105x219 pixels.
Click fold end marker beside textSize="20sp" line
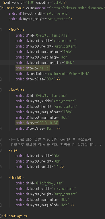[x=1, y=79]
